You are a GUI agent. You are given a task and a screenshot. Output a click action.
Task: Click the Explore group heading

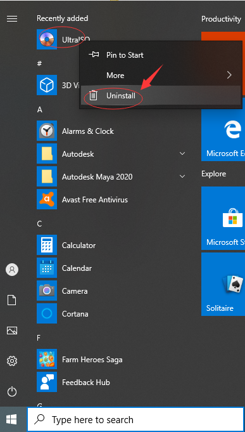pos(213,174)
